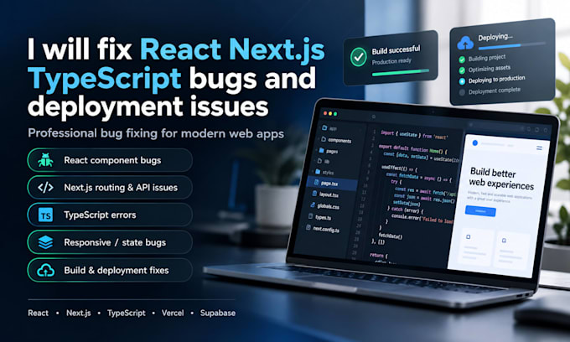
Task: Select the Build & deployment fixes pill
Action: click(110, 271)
